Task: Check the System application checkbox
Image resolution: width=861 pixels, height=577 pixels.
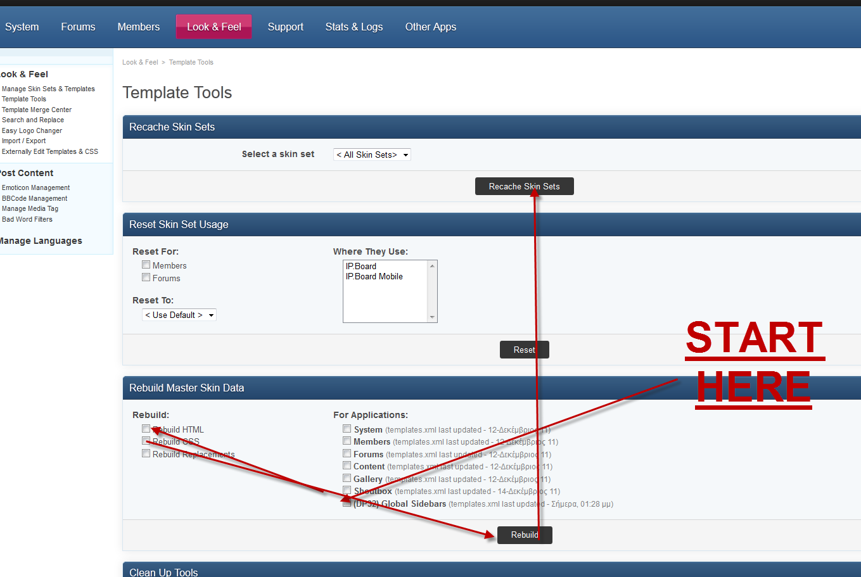Action: point(347,429)
